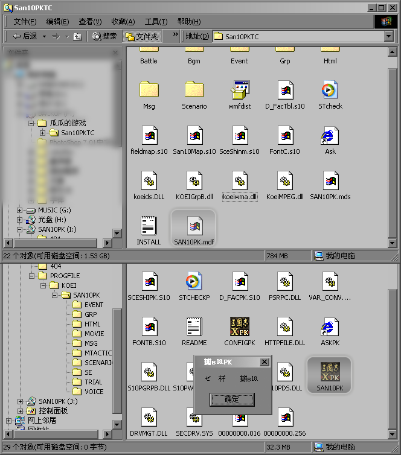Select the INSTALL text file icon
Viewport: 401px width, 455px height.
coord(149,226)
